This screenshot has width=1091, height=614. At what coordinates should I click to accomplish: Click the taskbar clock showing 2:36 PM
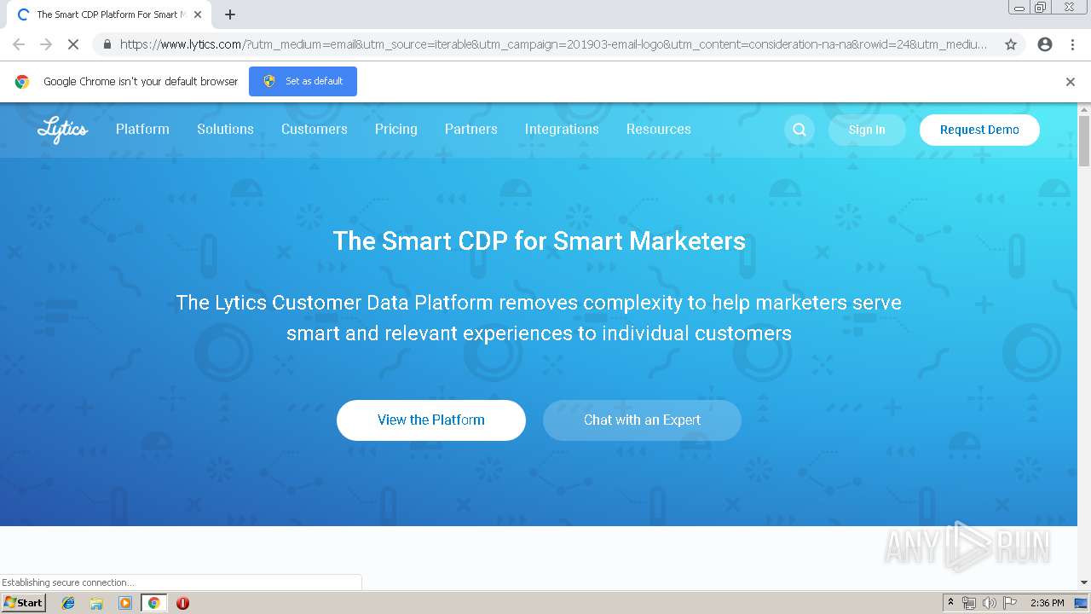coord(1047,603)
